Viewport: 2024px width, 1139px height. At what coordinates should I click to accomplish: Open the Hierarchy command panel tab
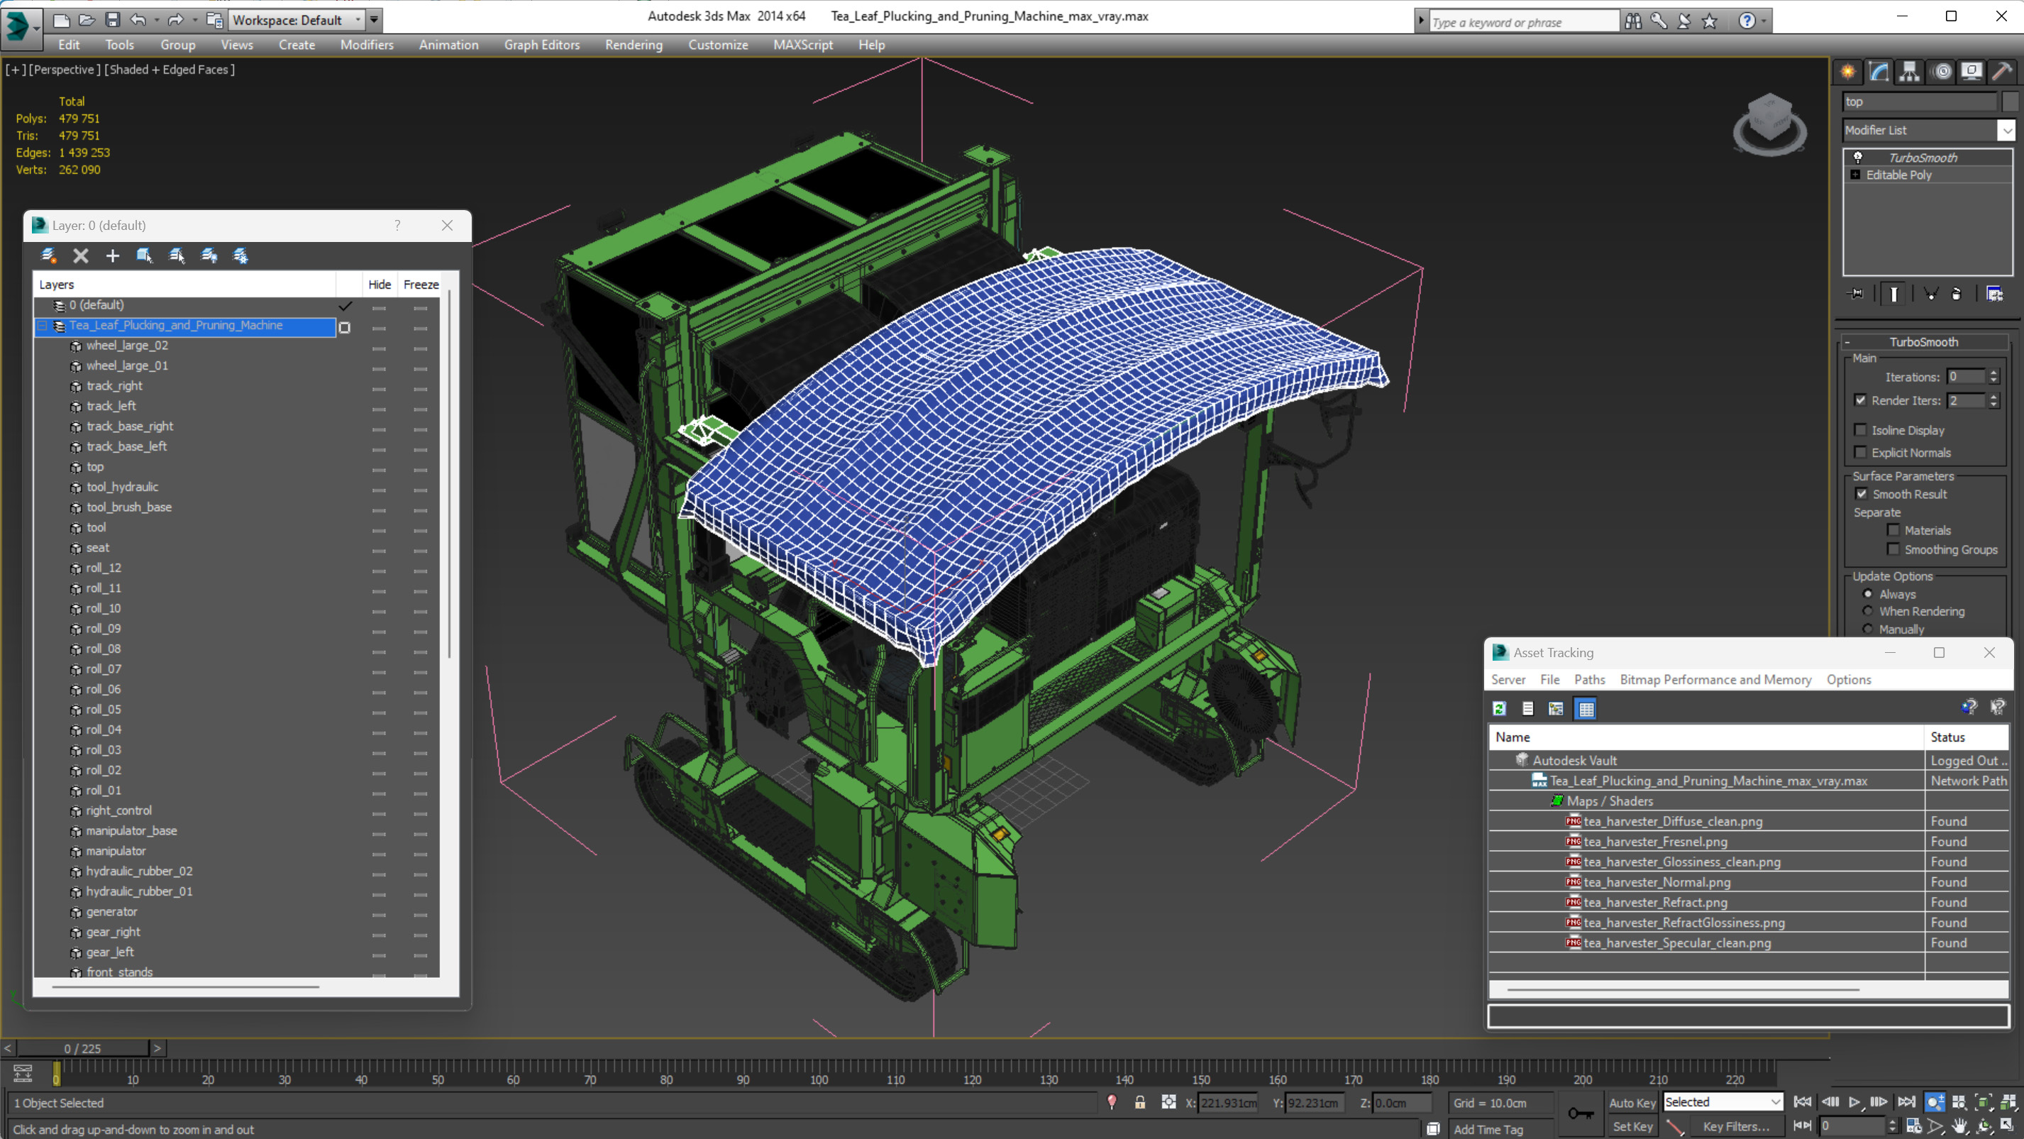point(1909,72)
